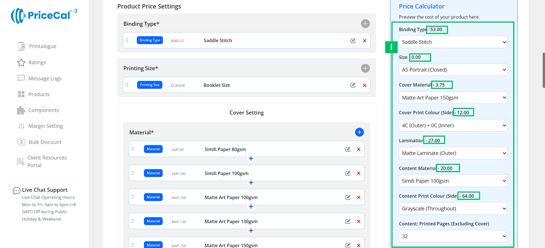Add a new cover Material with blue plus
Image resolution: width=545 pixels, height=248 pixels.
(359, 132)
